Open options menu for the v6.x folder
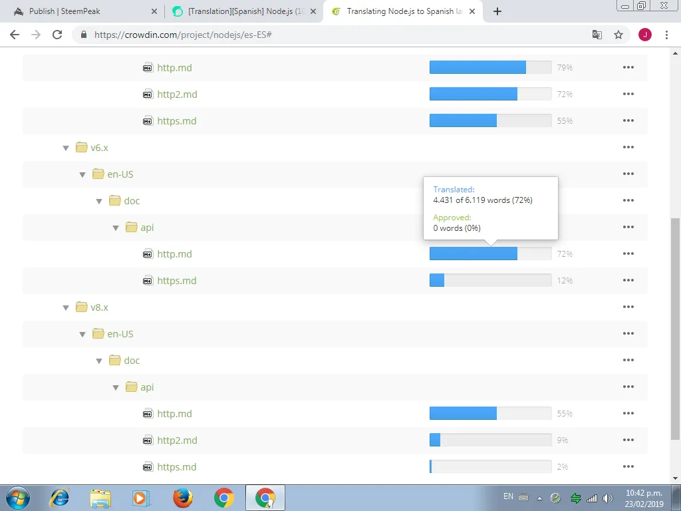Screen dimensions: 681x511 pos(628,147)
